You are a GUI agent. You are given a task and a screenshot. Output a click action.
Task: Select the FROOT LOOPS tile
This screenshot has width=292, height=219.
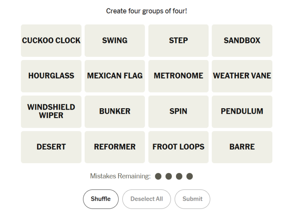178,147
